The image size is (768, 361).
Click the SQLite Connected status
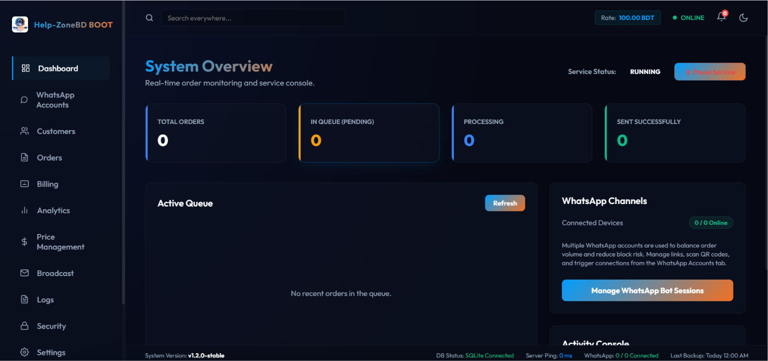489,355
